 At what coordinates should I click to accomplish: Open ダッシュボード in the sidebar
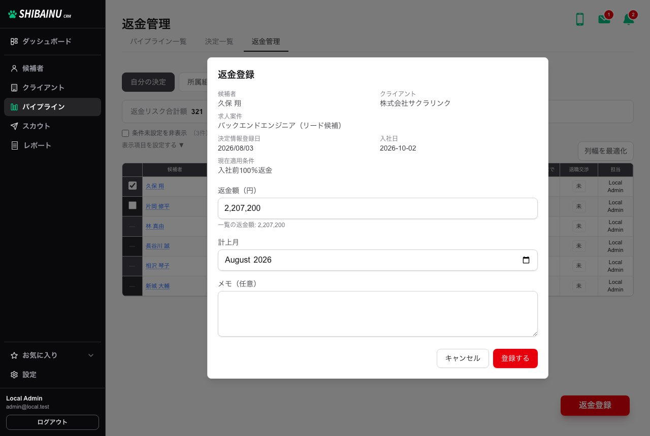pos(52,42)
